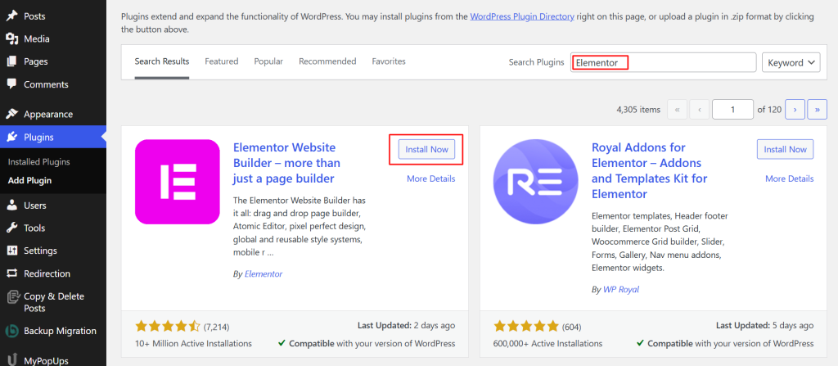The height and width of the screenshot is (366, 838).
Task: Click the (604) ratings count
Action: click(x=571, y=327)
